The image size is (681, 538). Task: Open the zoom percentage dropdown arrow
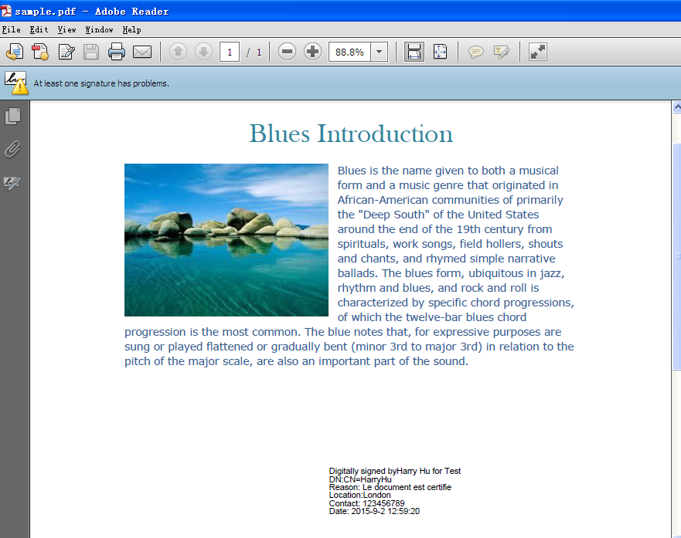380,52
